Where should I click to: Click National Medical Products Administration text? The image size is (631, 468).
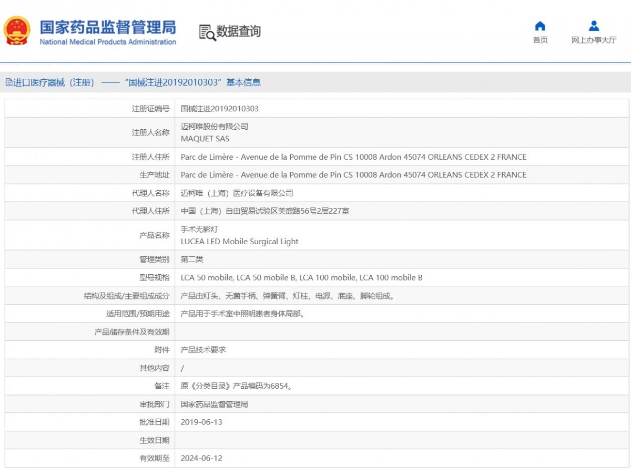tap(108, 42)
